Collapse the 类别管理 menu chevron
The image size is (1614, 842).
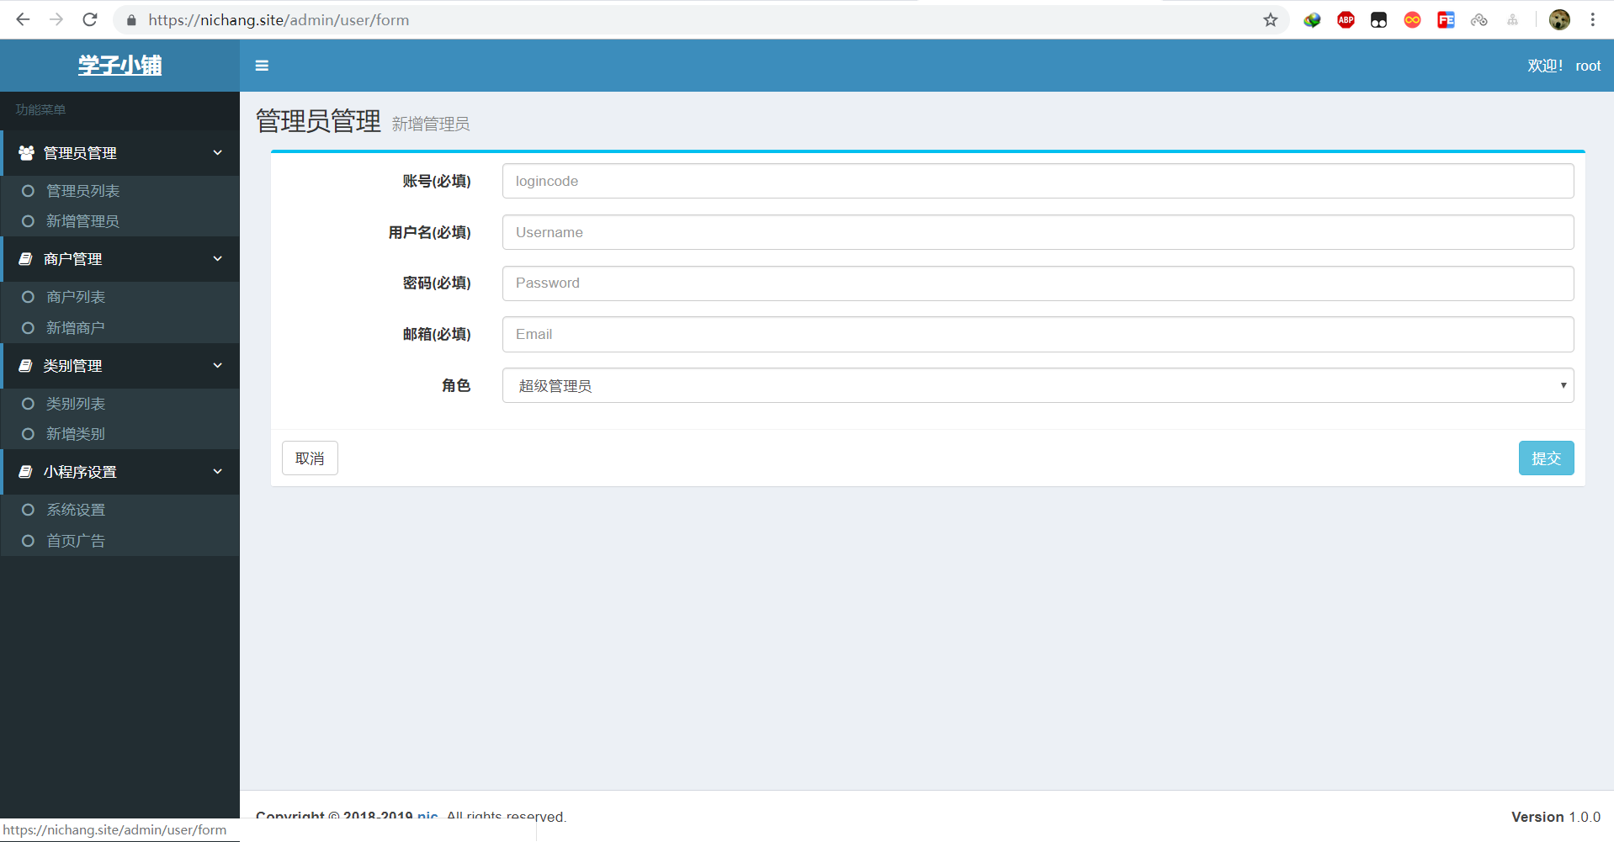[x=218, y=366]
